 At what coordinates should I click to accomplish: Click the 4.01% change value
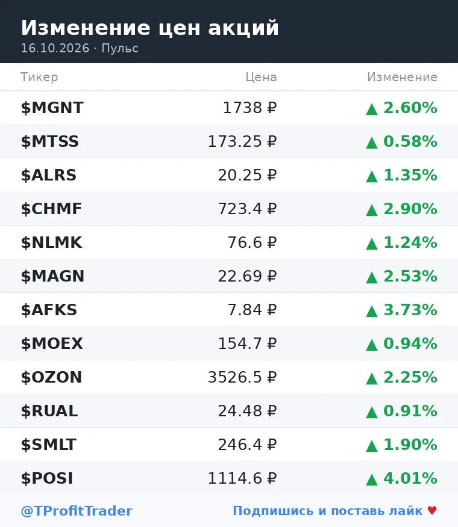(410, 478)
